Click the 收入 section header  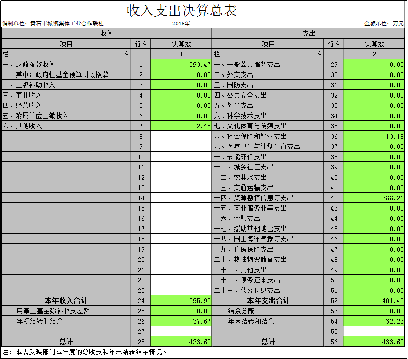click(106, 33)
